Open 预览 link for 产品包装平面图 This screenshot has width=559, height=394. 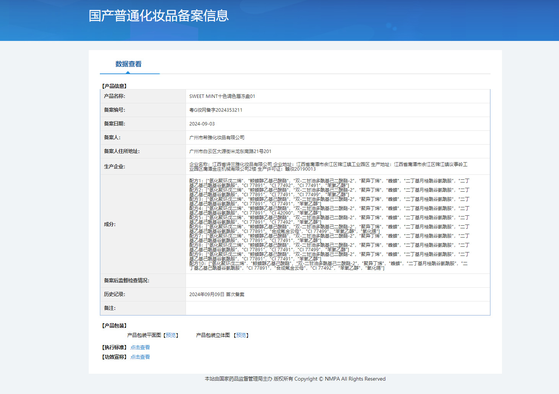pos(171,335)
